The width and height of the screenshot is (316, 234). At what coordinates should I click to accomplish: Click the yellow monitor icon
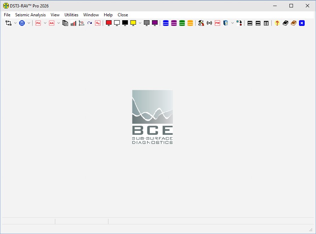(133, 23)
